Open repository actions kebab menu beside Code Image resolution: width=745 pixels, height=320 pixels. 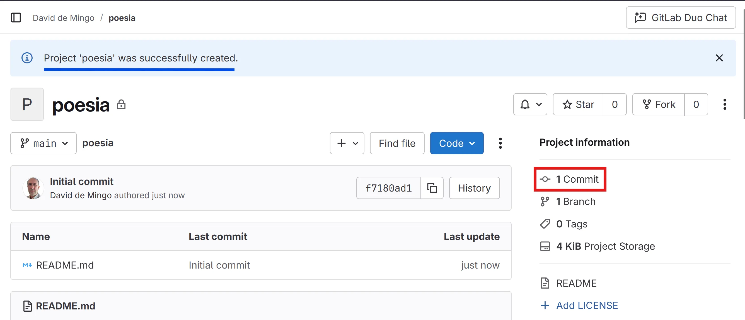pyautogui.click(x=500, y=143)
